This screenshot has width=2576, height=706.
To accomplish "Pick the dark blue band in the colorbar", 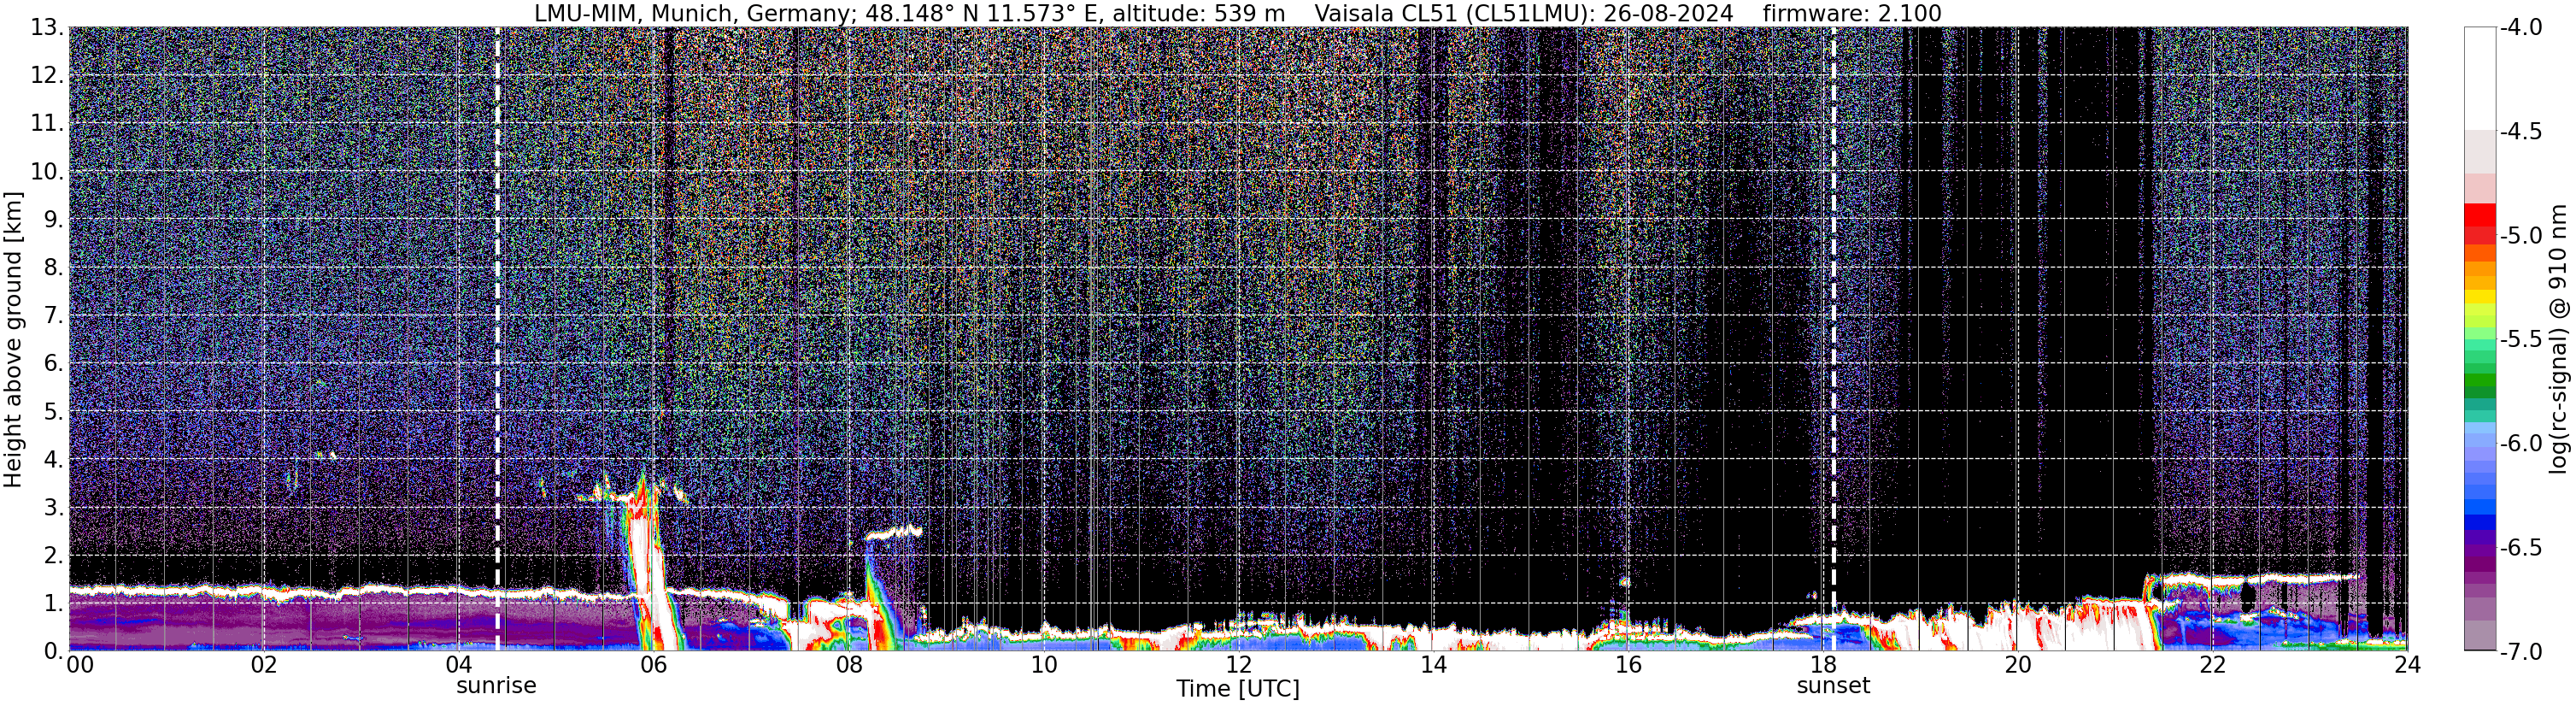I will point(2479,522).
